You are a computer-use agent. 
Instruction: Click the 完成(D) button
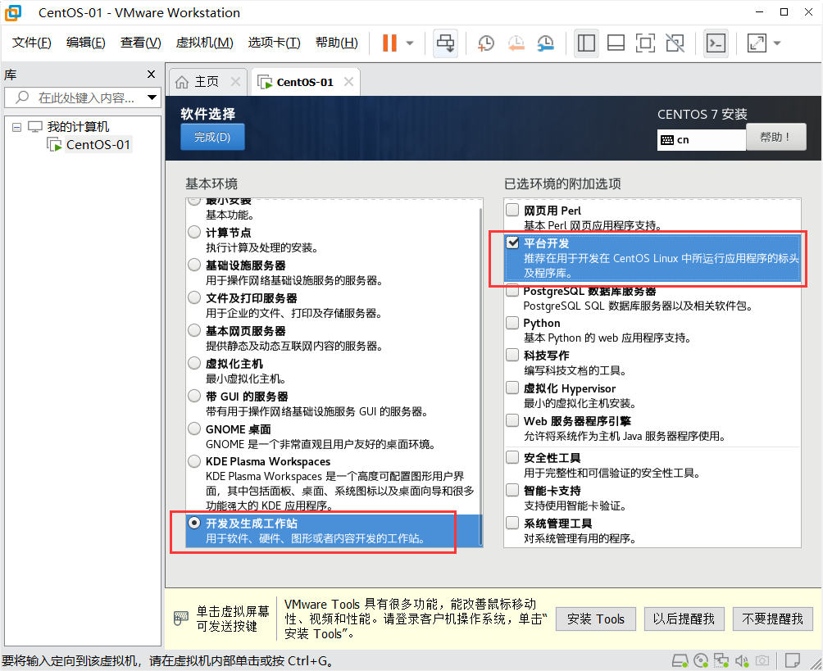coord(212,138)
